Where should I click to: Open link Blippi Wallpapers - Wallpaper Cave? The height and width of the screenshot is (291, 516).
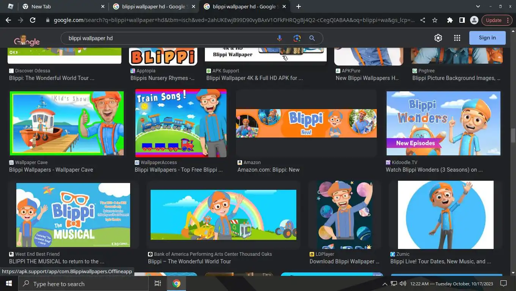coord(51,170)
